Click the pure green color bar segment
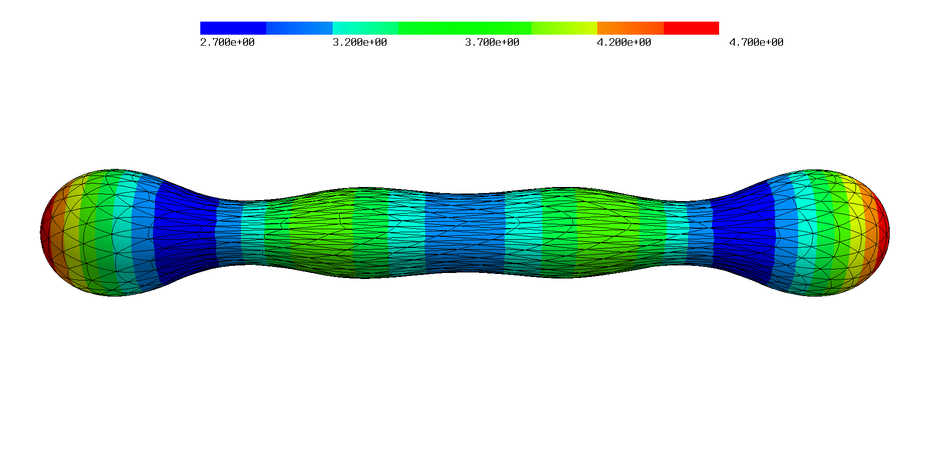930x466 pixels. coord(465,28)
